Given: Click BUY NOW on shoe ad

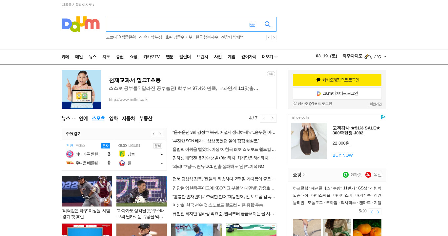Looking at the screenshot, I should click(343, 155).
